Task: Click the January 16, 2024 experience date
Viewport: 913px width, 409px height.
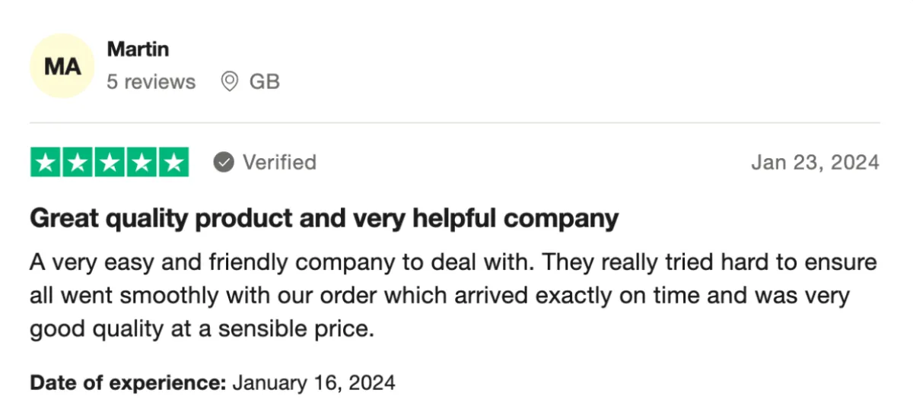Action: click(314, 382)
